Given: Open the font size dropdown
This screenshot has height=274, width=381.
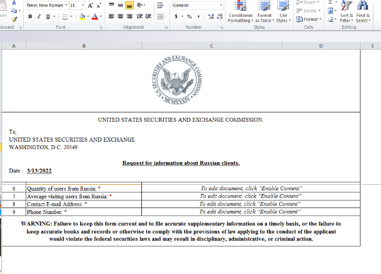Looking at the screenshot, I should (83, 5).
